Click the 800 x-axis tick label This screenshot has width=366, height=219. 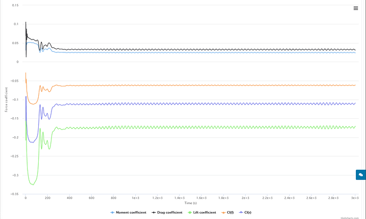tap(114, 198)
